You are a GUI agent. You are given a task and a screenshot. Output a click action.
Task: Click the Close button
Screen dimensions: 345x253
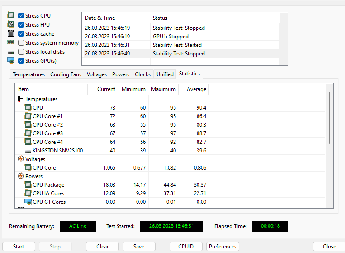(329, 246)
